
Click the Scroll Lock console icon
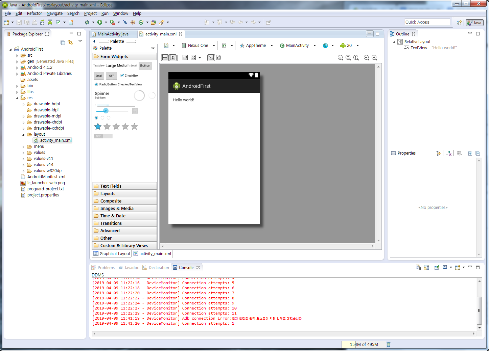coord(426,267)
